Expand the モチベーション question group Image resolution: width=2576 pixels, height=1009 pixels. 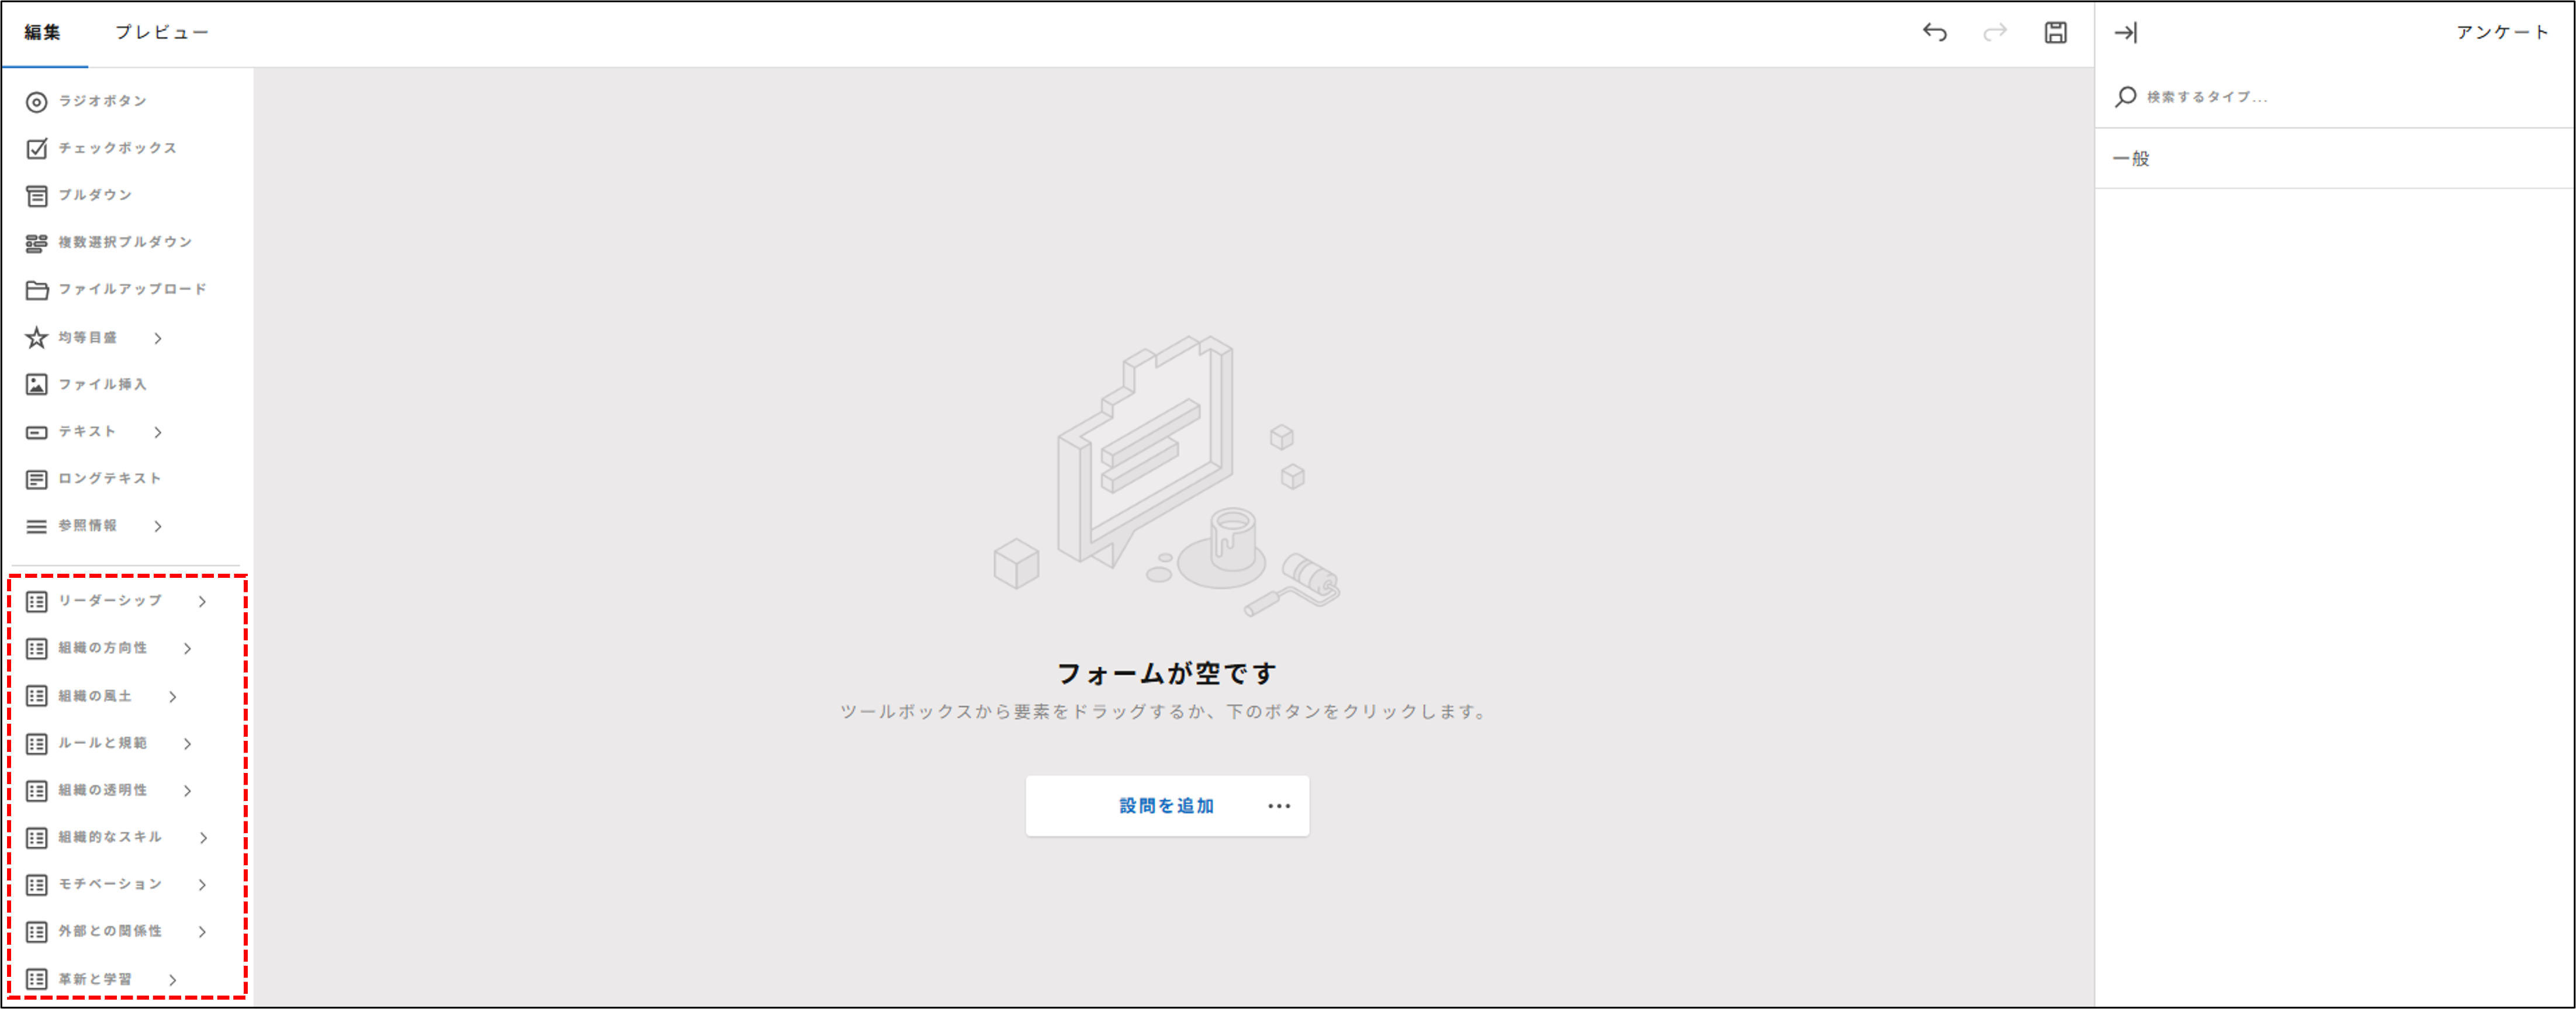[x=204, y=884]
